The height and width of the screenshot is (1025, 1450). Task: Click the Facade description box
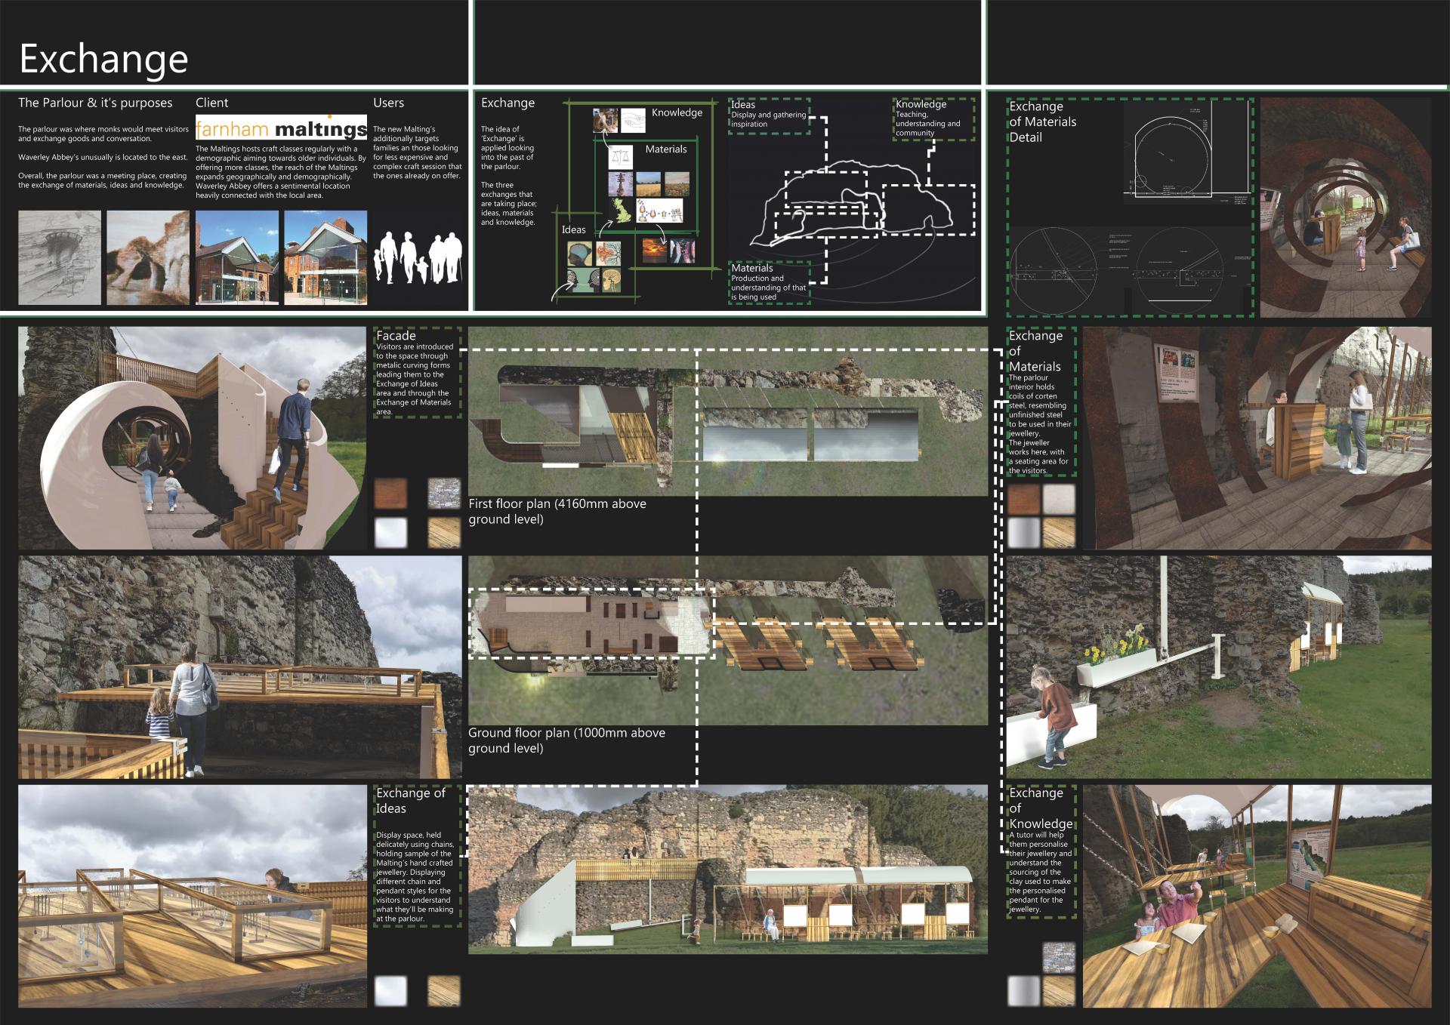tap(417, 373)
